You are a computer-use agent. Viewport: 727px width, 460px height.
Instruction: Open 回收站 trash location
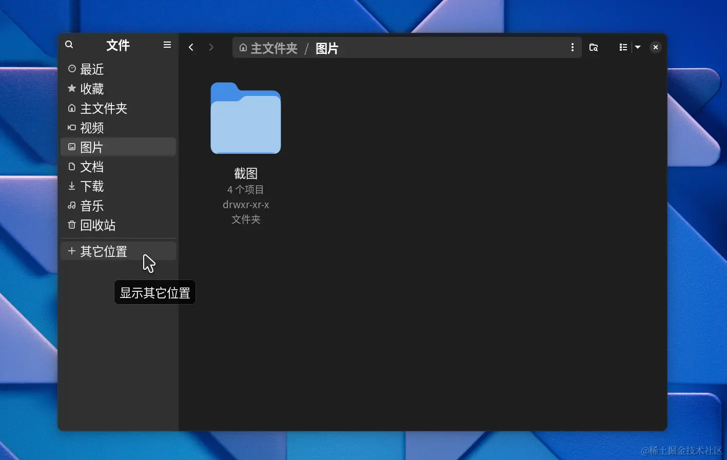118,225
